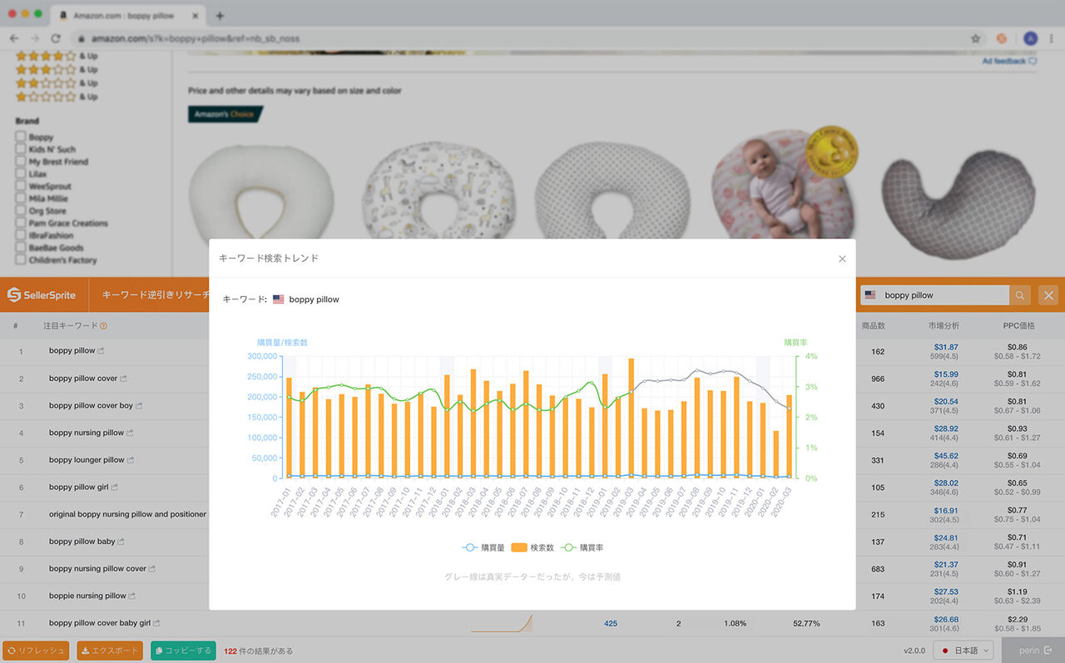The height and width of the screenshot is (663, 1065).
Task: Click the SellerSprite logo in orange bar
Action: tap(42, 294)
